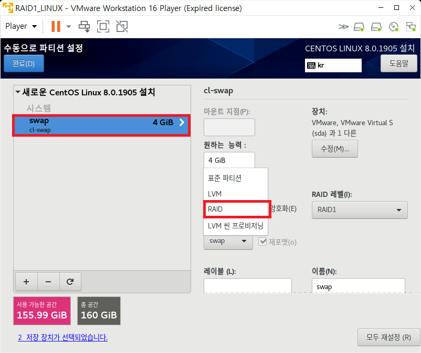
Task: Collapse the 새로운 CentOS Linux 8.0.1905 설치 tree
Action: (18, 92)
